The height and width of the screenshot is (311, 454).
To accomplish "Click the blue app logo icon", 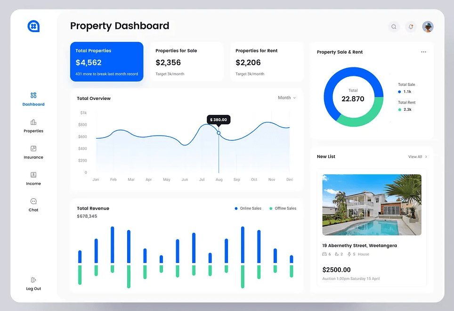I will (33, 26).
